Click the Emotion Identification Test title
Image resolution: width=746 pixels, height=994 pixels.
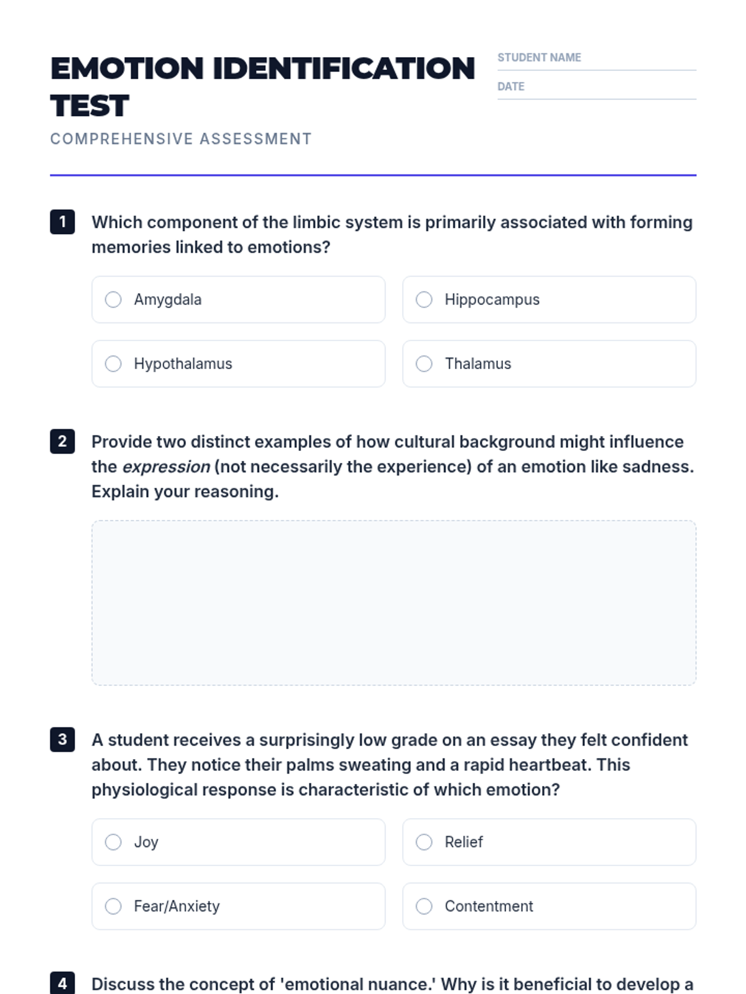261,86
